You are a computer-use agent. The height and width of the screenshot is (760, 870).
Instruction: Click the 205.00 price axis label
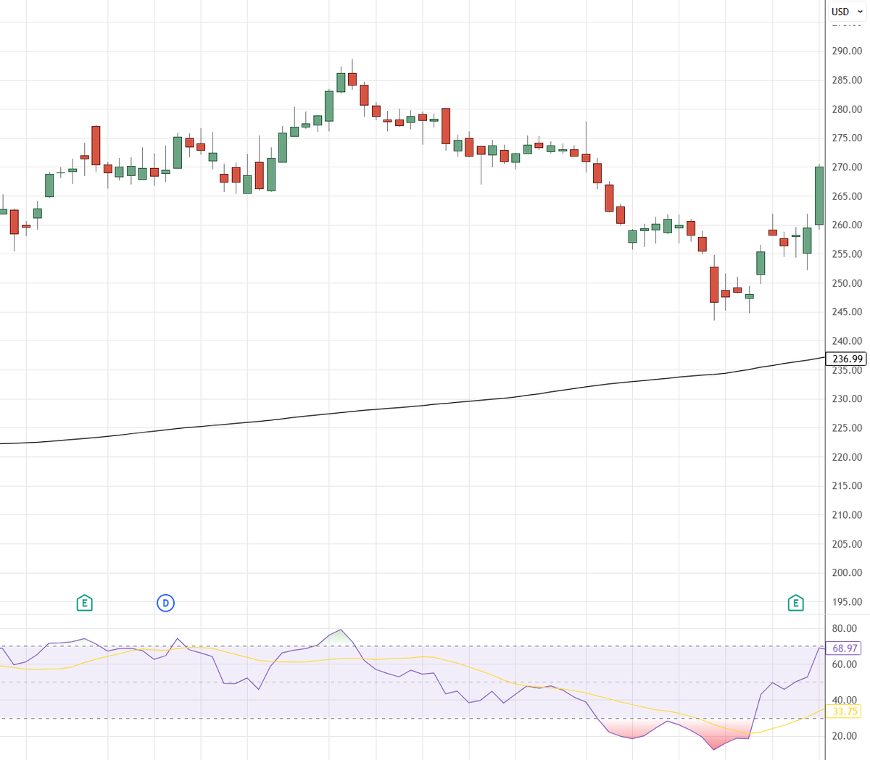(847, 544)
